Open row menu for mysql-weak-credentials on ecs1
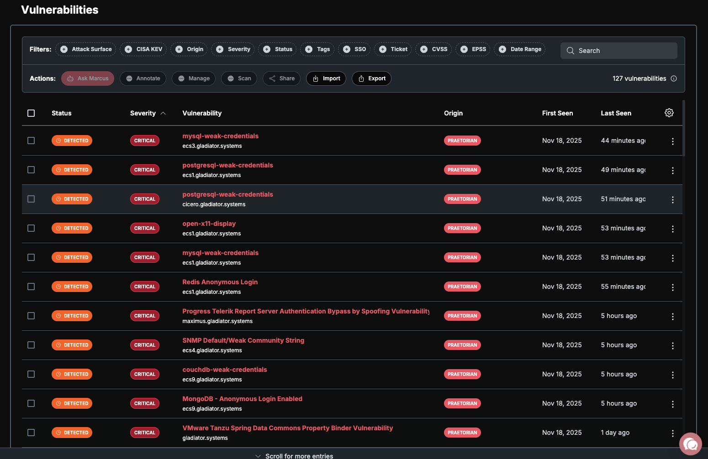Screen dimensions: 708x459 (x=673, y=258)
